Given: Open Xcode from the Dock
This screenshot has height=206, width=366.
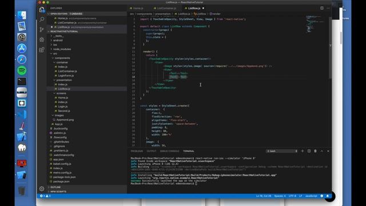Looking at the screenshot, I should [x=22, y=136].
